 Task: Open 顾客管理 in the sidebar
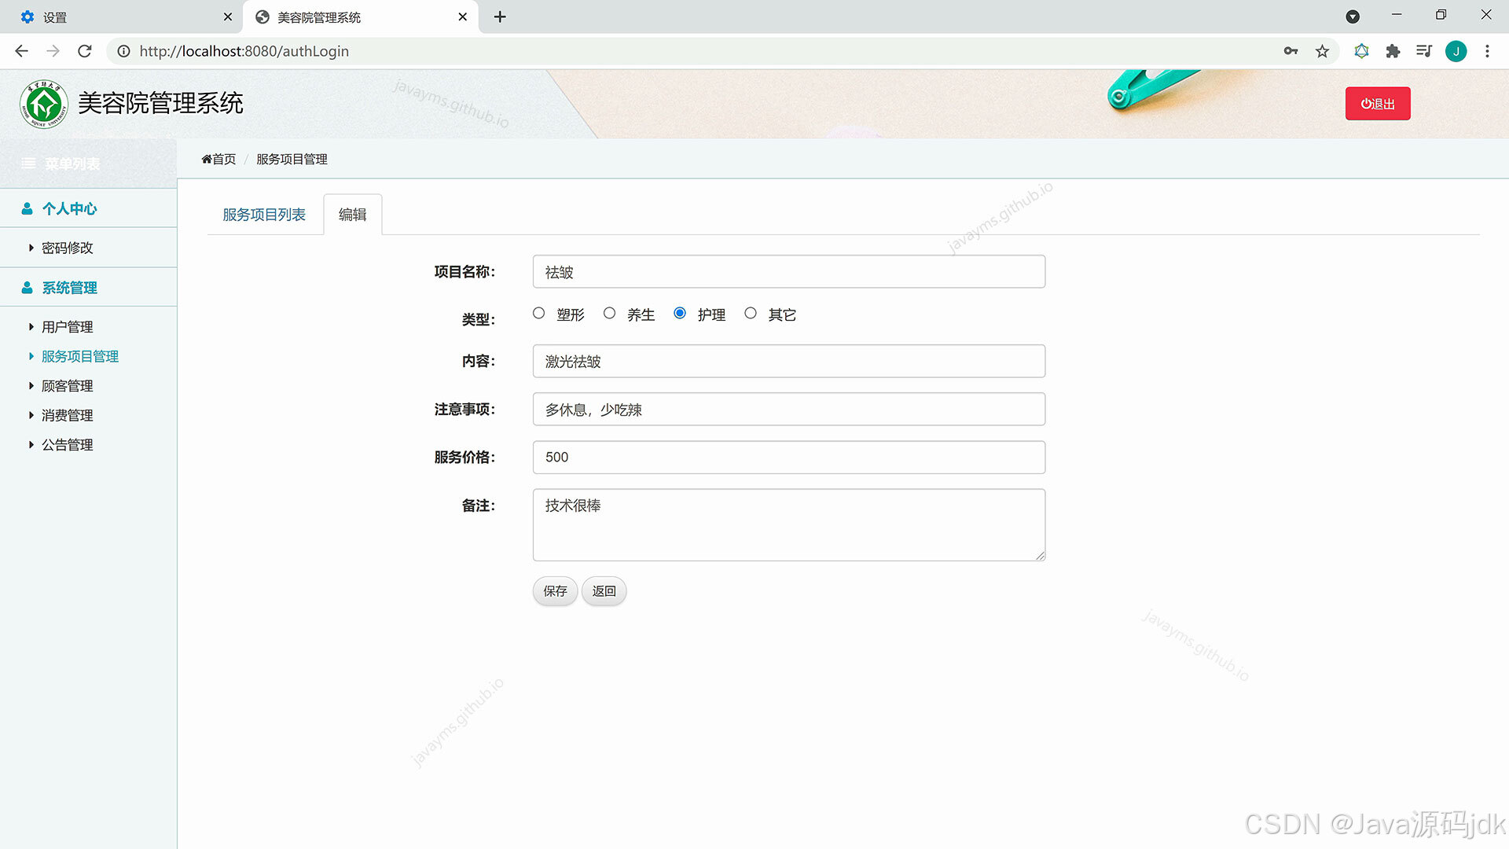point(67,386)
